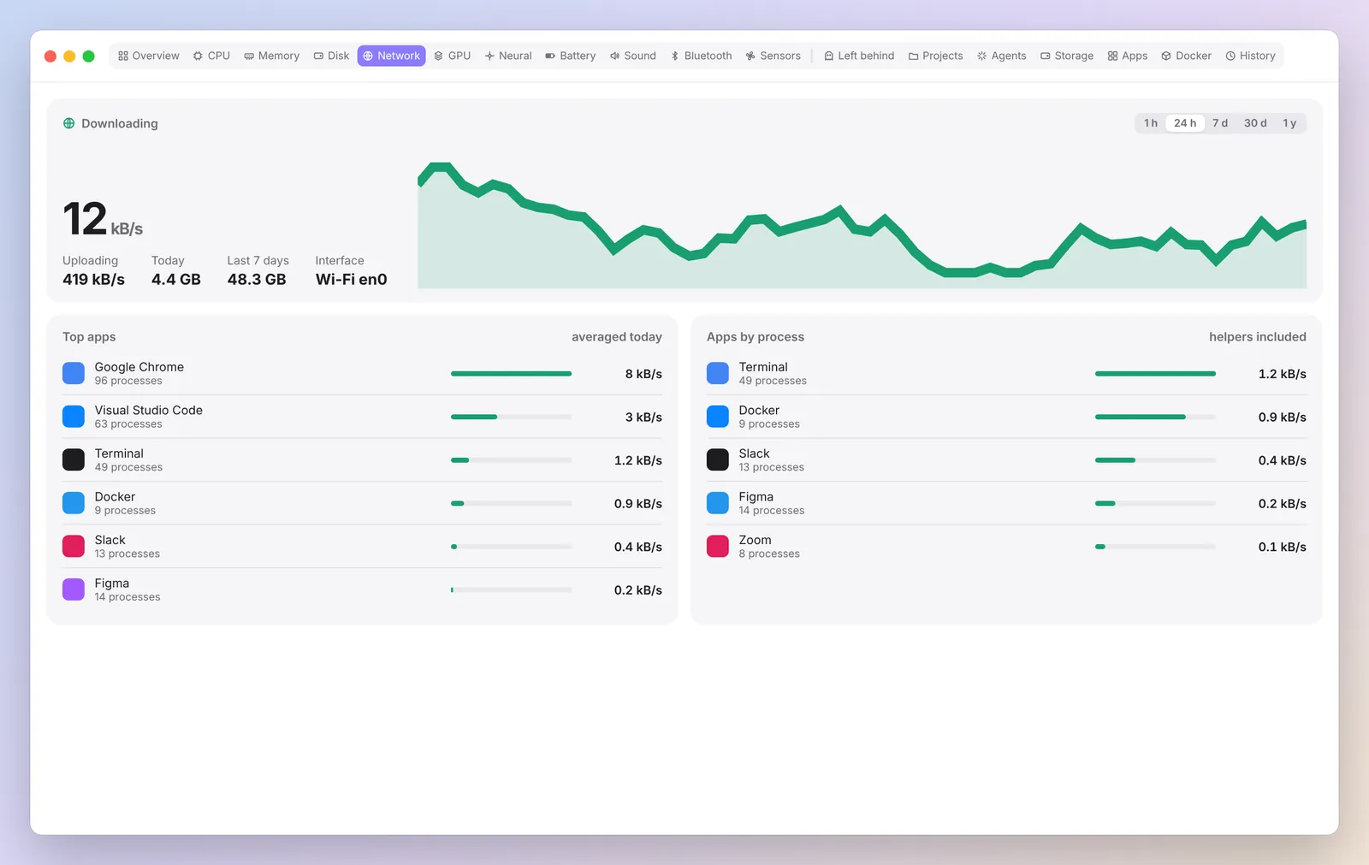The image size is (1369, 865).
Task: Click the '48.3 GB' last 7 days value
Action: point(257,280)
